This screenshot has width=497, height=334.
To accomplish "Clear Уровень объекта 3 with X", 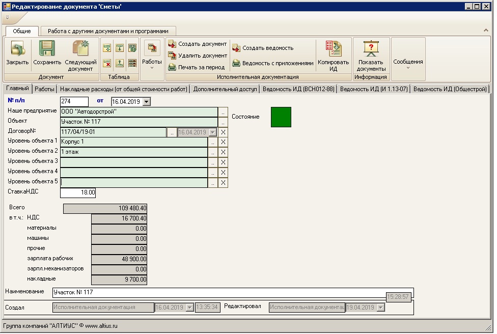I will click(223, 162).
